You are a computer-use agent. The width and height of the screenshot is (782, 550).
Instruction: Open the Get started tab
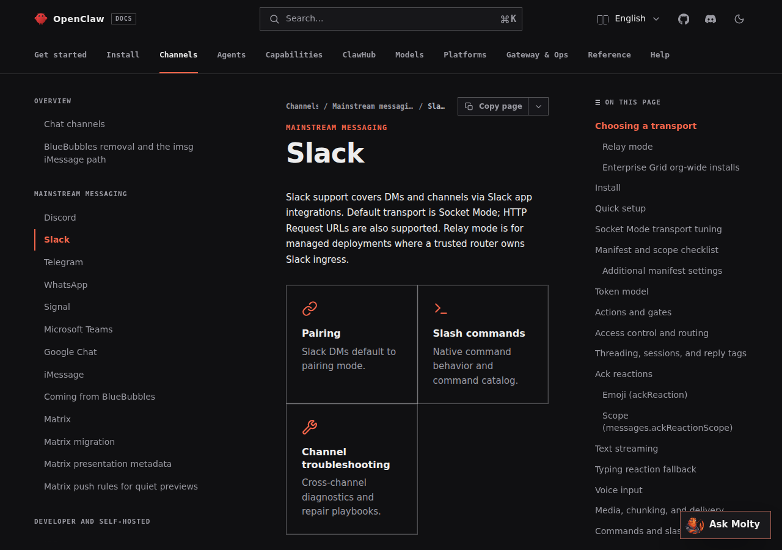60,55
